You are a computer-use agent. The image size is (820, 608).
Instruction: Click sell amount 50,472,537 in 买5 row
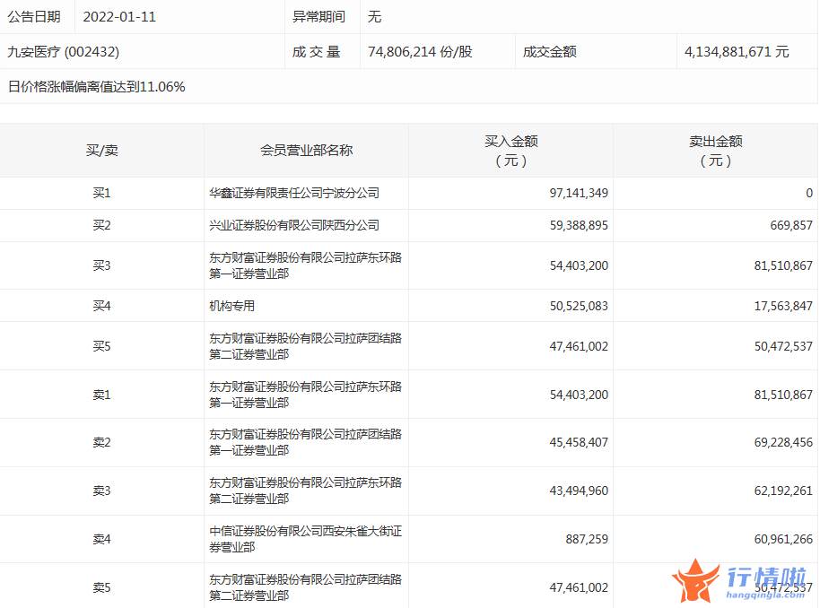783,346
